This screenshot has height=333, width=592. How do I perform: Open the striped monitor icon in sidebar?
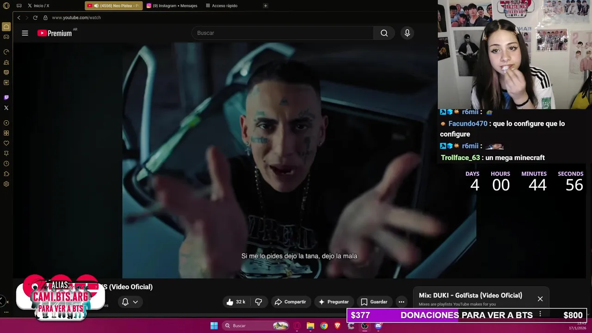tap(6, 72)
